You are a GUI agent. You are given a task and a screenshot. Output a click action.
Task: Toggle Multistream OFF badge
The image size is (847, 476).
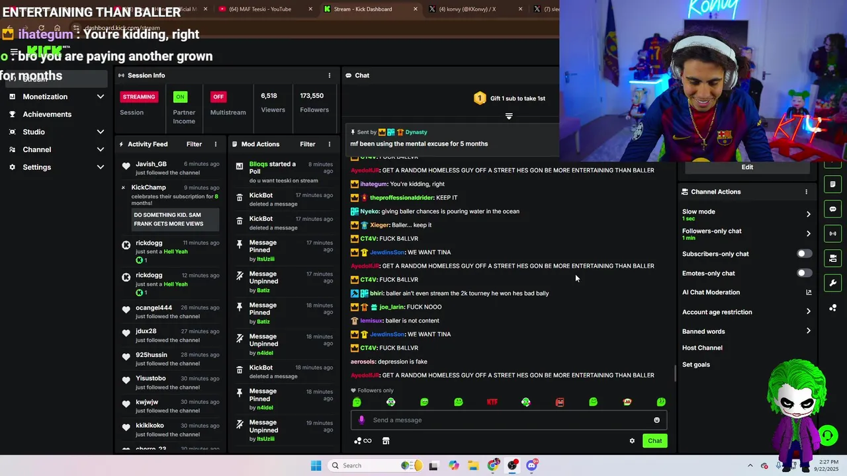click(218, 97)
